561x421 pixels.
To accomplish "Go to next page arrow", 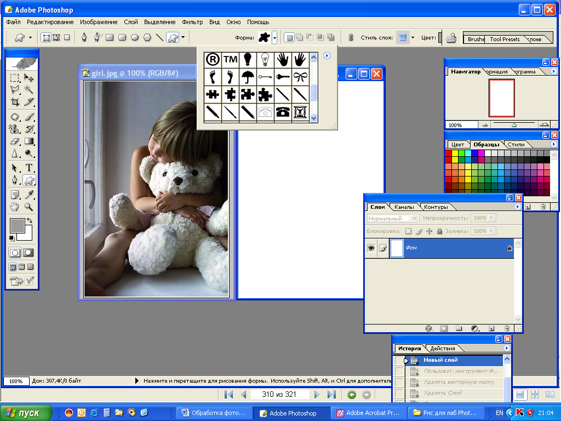I will point(317,395).
